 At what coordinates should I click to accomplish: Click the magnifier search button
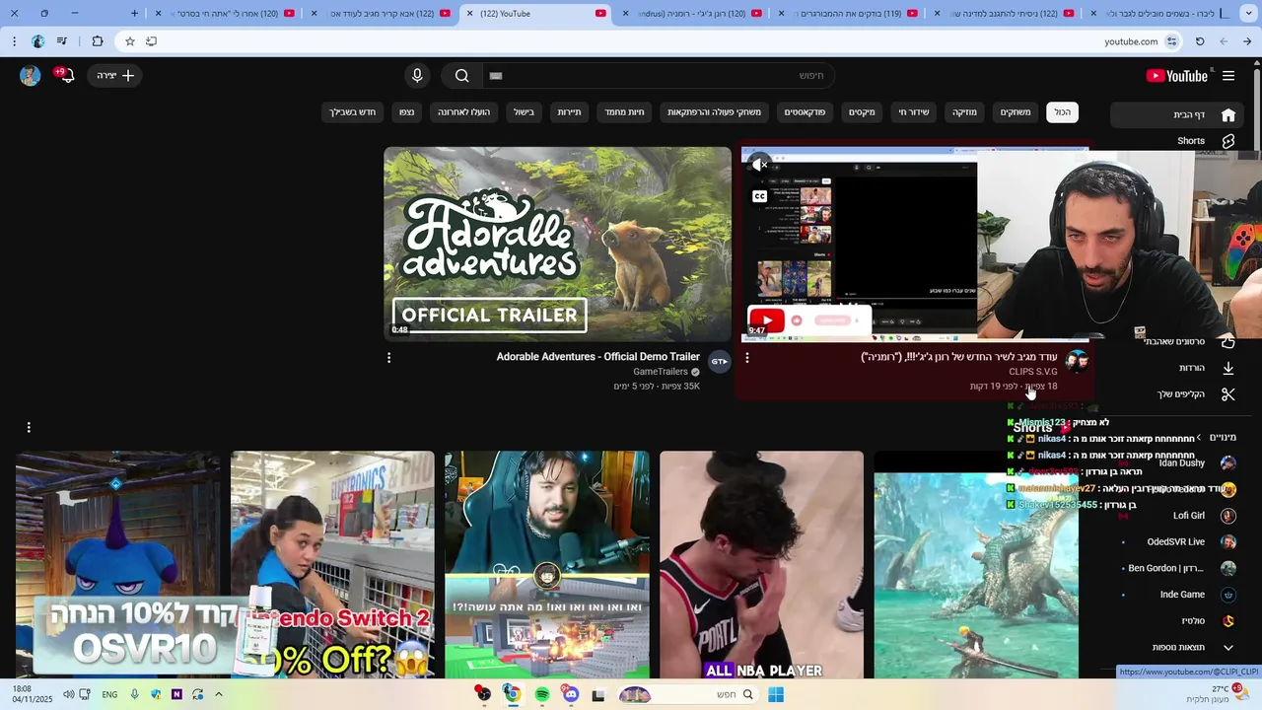(x=461, y=76)
